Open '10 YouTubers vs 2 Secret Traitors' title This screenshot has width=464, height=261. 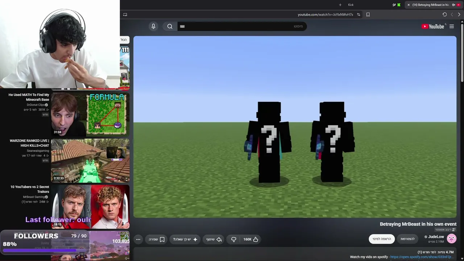(x=30, y=189)
